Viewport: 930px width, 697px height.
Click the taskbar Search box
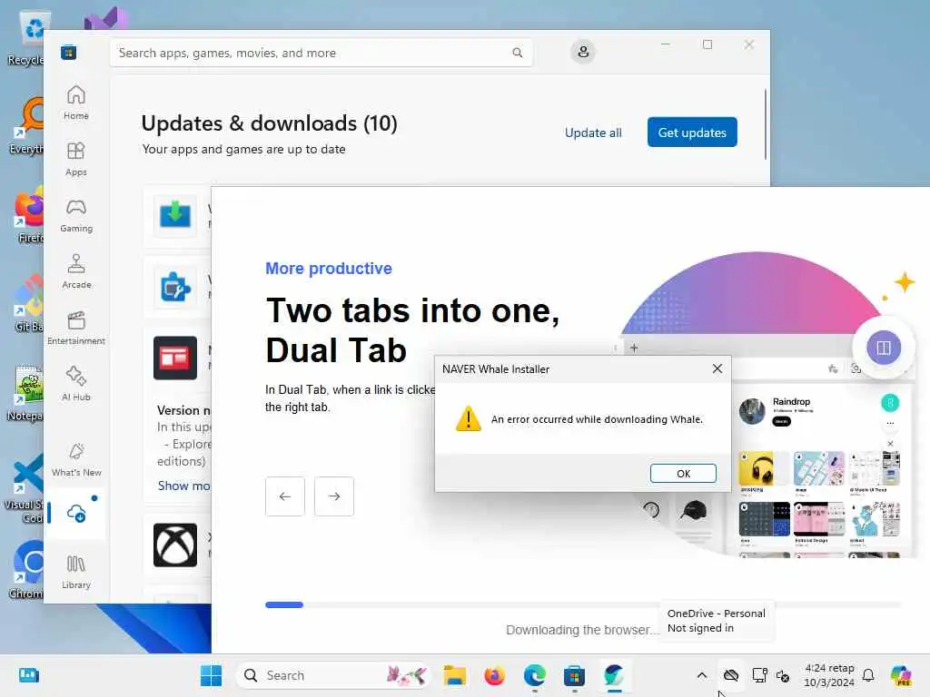[x=332, y=675]
